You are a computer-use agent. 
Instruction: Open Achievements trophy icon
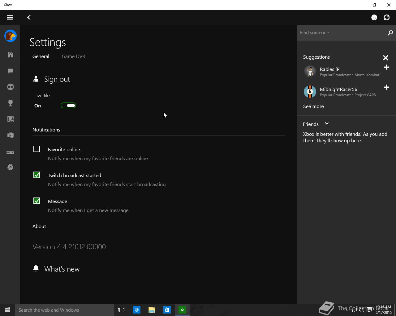pos(11,103)
